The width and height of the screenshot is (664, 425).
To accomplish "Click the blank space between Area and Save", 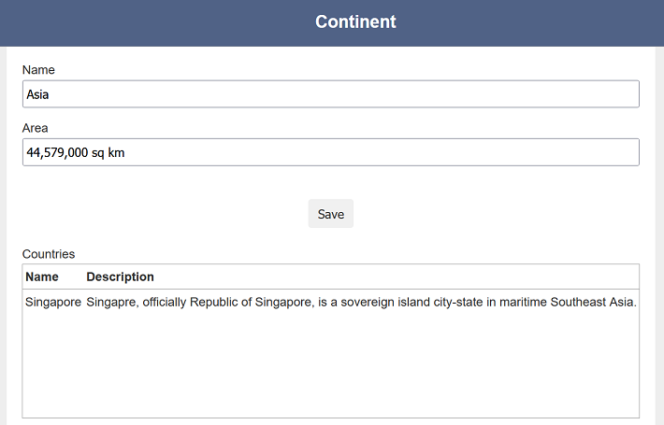I will click(331, 182).
